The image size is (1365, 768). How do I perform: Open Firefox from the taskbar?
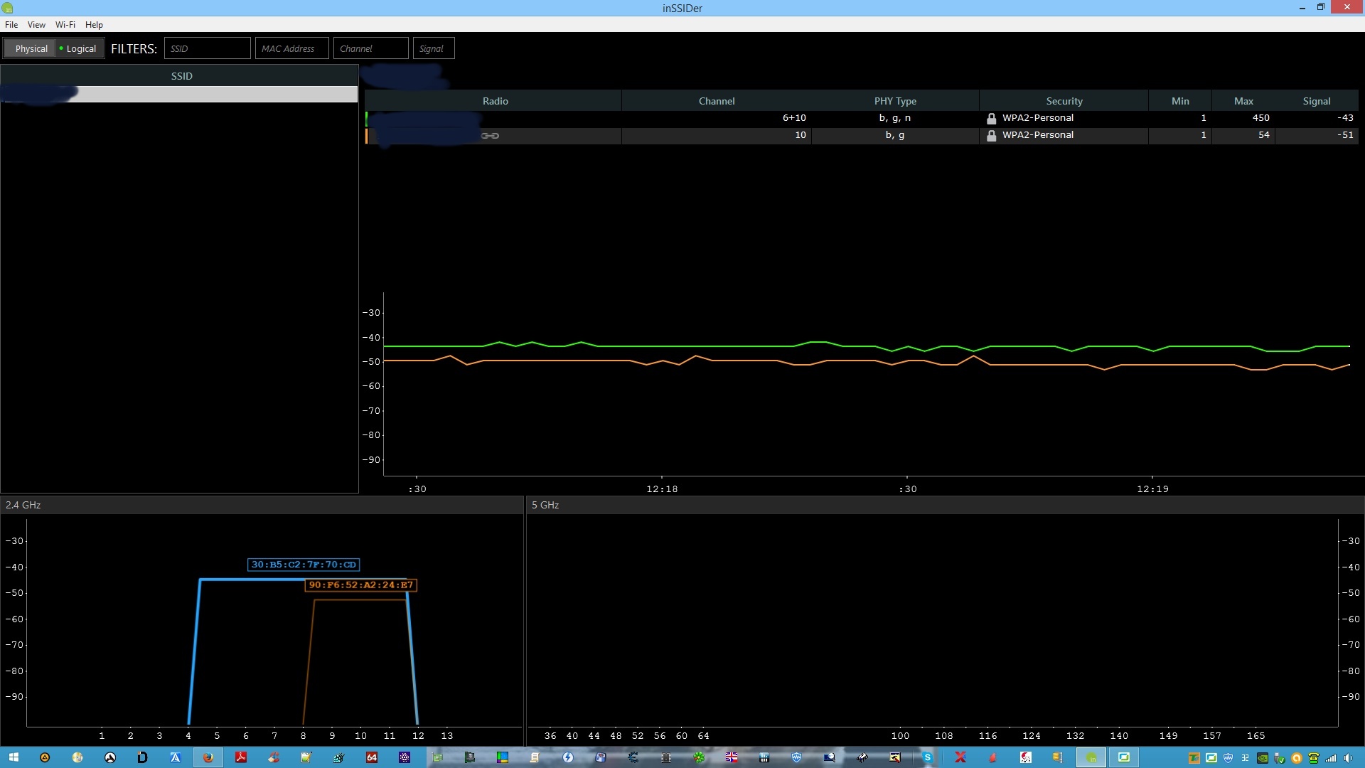coord(208,757)
